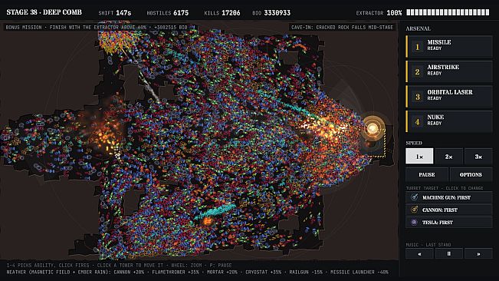Open the Options menu

click(471, 174)
